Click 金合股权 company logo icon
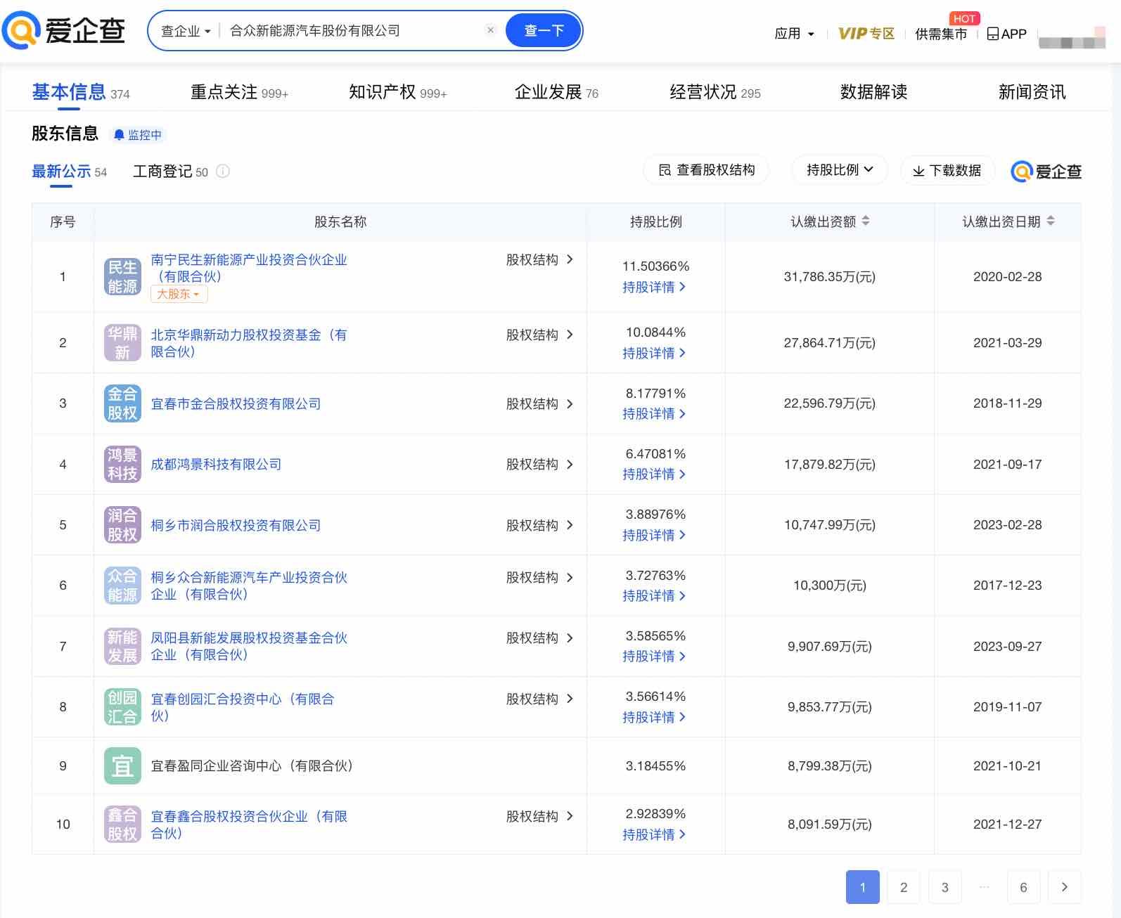Image resolution: width=1121 pixels, height=918 pixels. coord(122,403)
